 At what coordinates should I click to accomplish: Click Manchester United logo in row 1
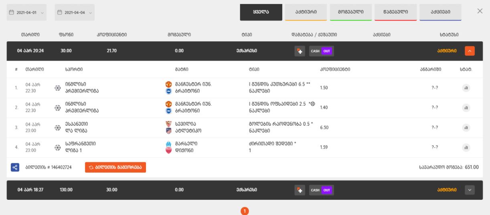(x=168, y=84)
